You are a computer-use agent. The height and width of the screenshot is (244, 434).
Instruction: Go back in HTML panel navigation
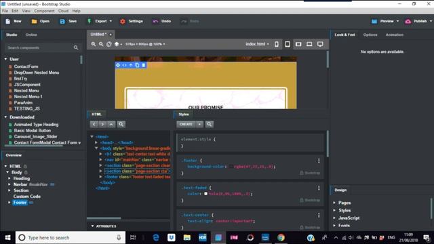94,124
